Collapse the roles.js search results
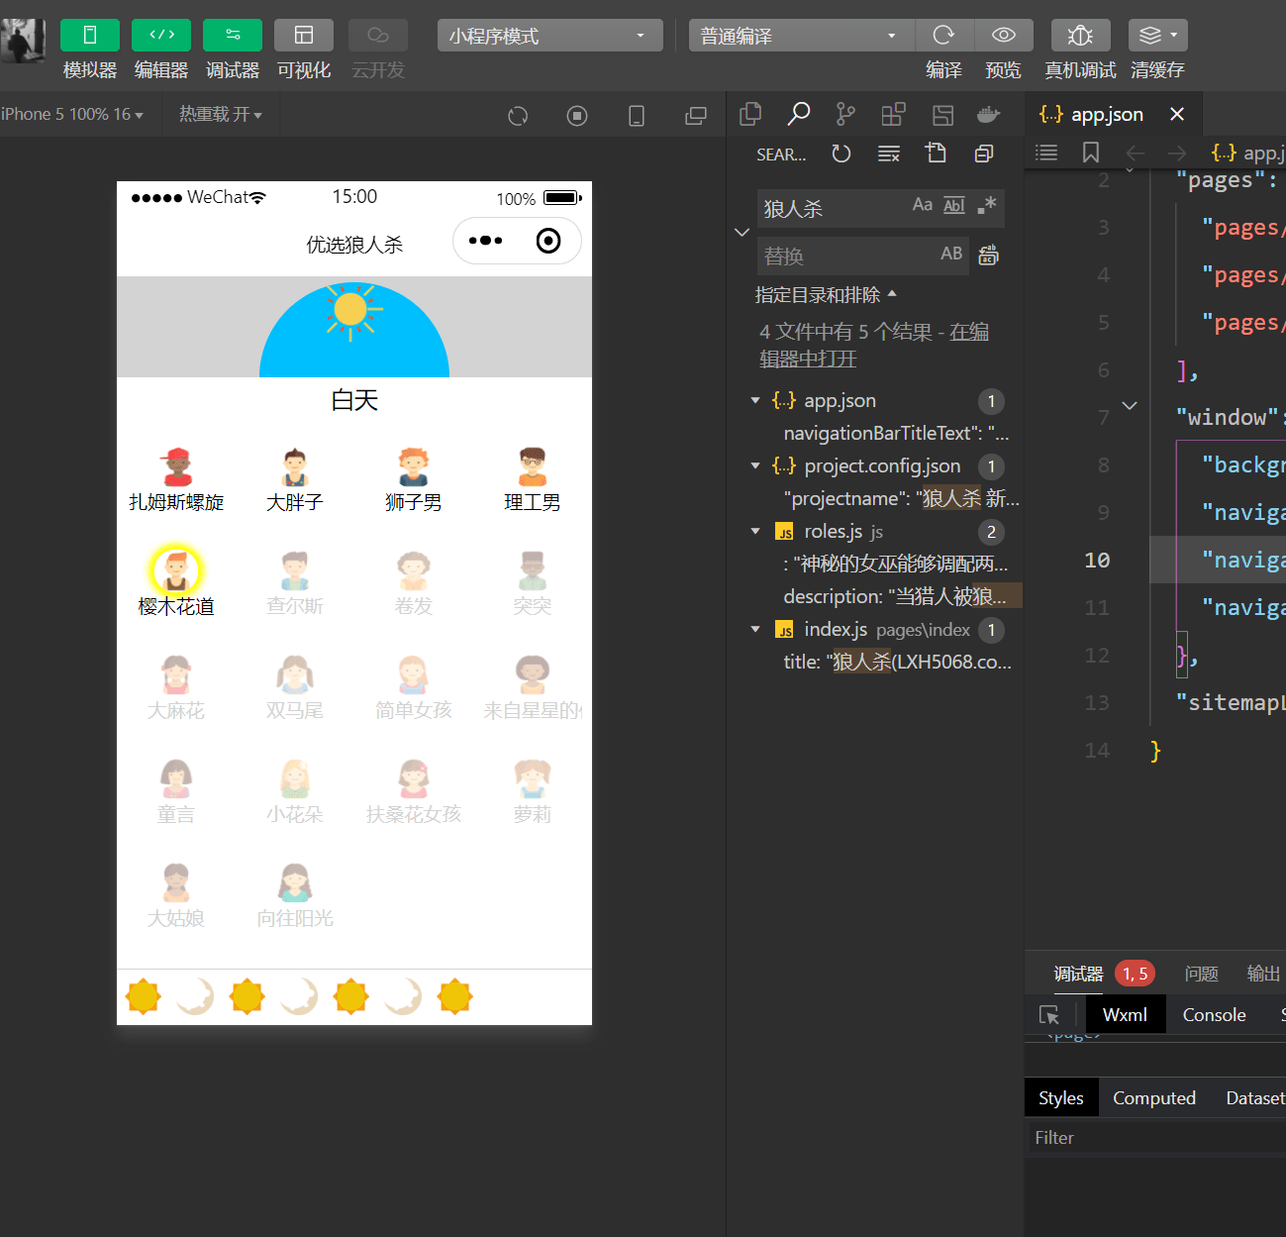The width and height of the screenshot is (1286, 1237). click(x=755, y=532)
